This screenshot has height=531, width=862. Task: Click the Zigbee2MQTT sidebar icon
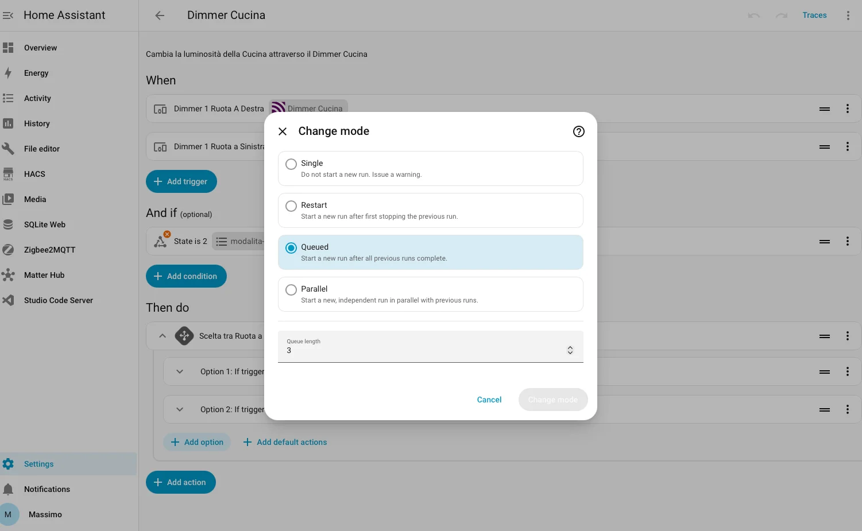pyautogui.click(x=8, y=250)
